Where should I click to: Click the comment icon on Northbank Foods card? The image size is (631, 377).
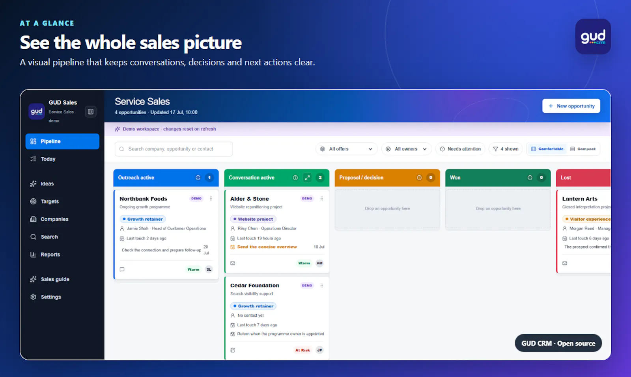click(x=122, y=269)
